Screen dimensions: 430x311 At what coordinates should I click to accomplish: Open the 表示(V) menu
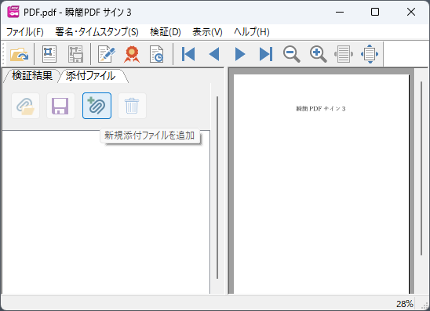click(x=207, y=32)
